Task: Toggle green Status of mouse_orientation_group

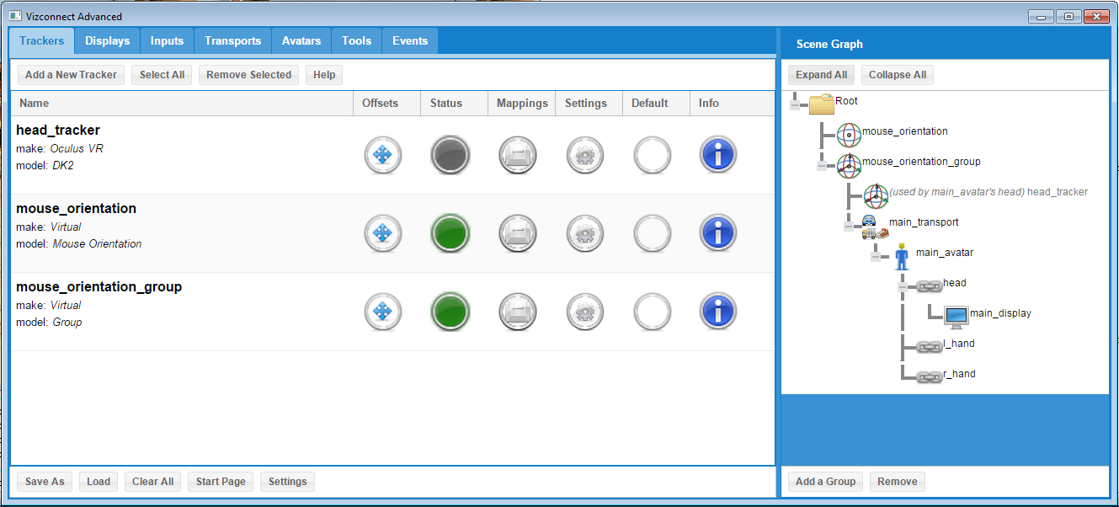Action: click(x=450, y=312)
